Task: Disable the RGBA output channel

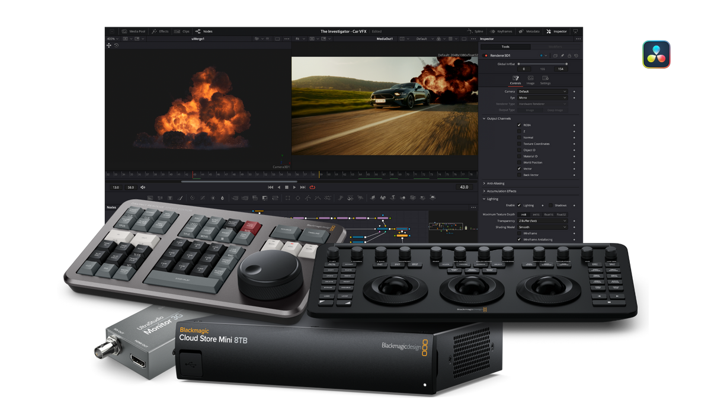Action: click(519, 125)
